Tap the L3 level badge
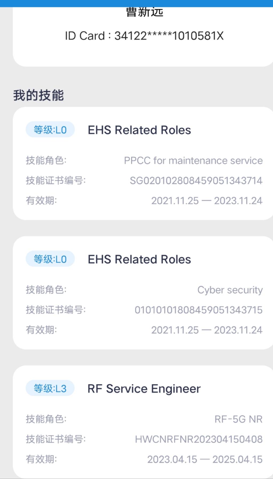This screenshot has height=479, width=273. (50, 388)
